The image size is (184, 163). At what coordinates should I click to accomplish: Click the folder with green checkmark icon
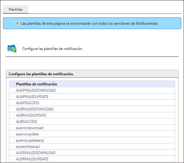click(12, 48)
